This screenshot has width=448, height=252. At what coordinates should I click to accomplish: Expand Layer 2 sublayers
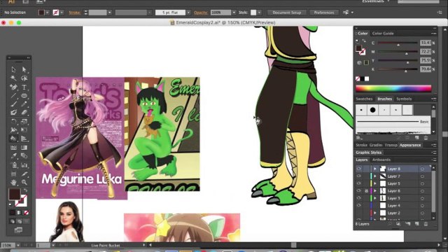pyautogui.click(x=375, y=213)
